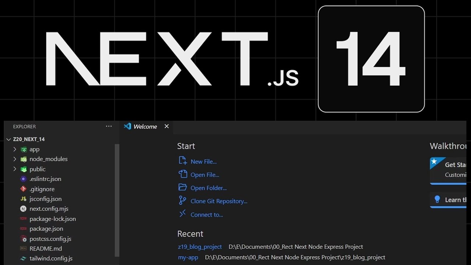Click the Open File icon
This screenshot has height=265, width=471.
(x=183, y=174)
